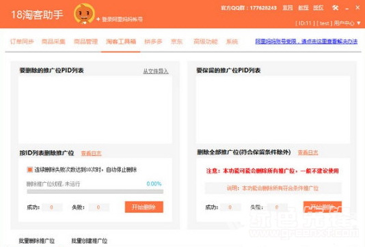365x247 pixels.
Task: Open the Alimama account restricted help link
Action: [306, 42]
